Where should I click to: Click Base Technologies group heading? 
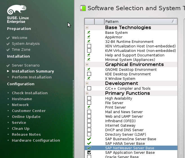coord(128,27)
